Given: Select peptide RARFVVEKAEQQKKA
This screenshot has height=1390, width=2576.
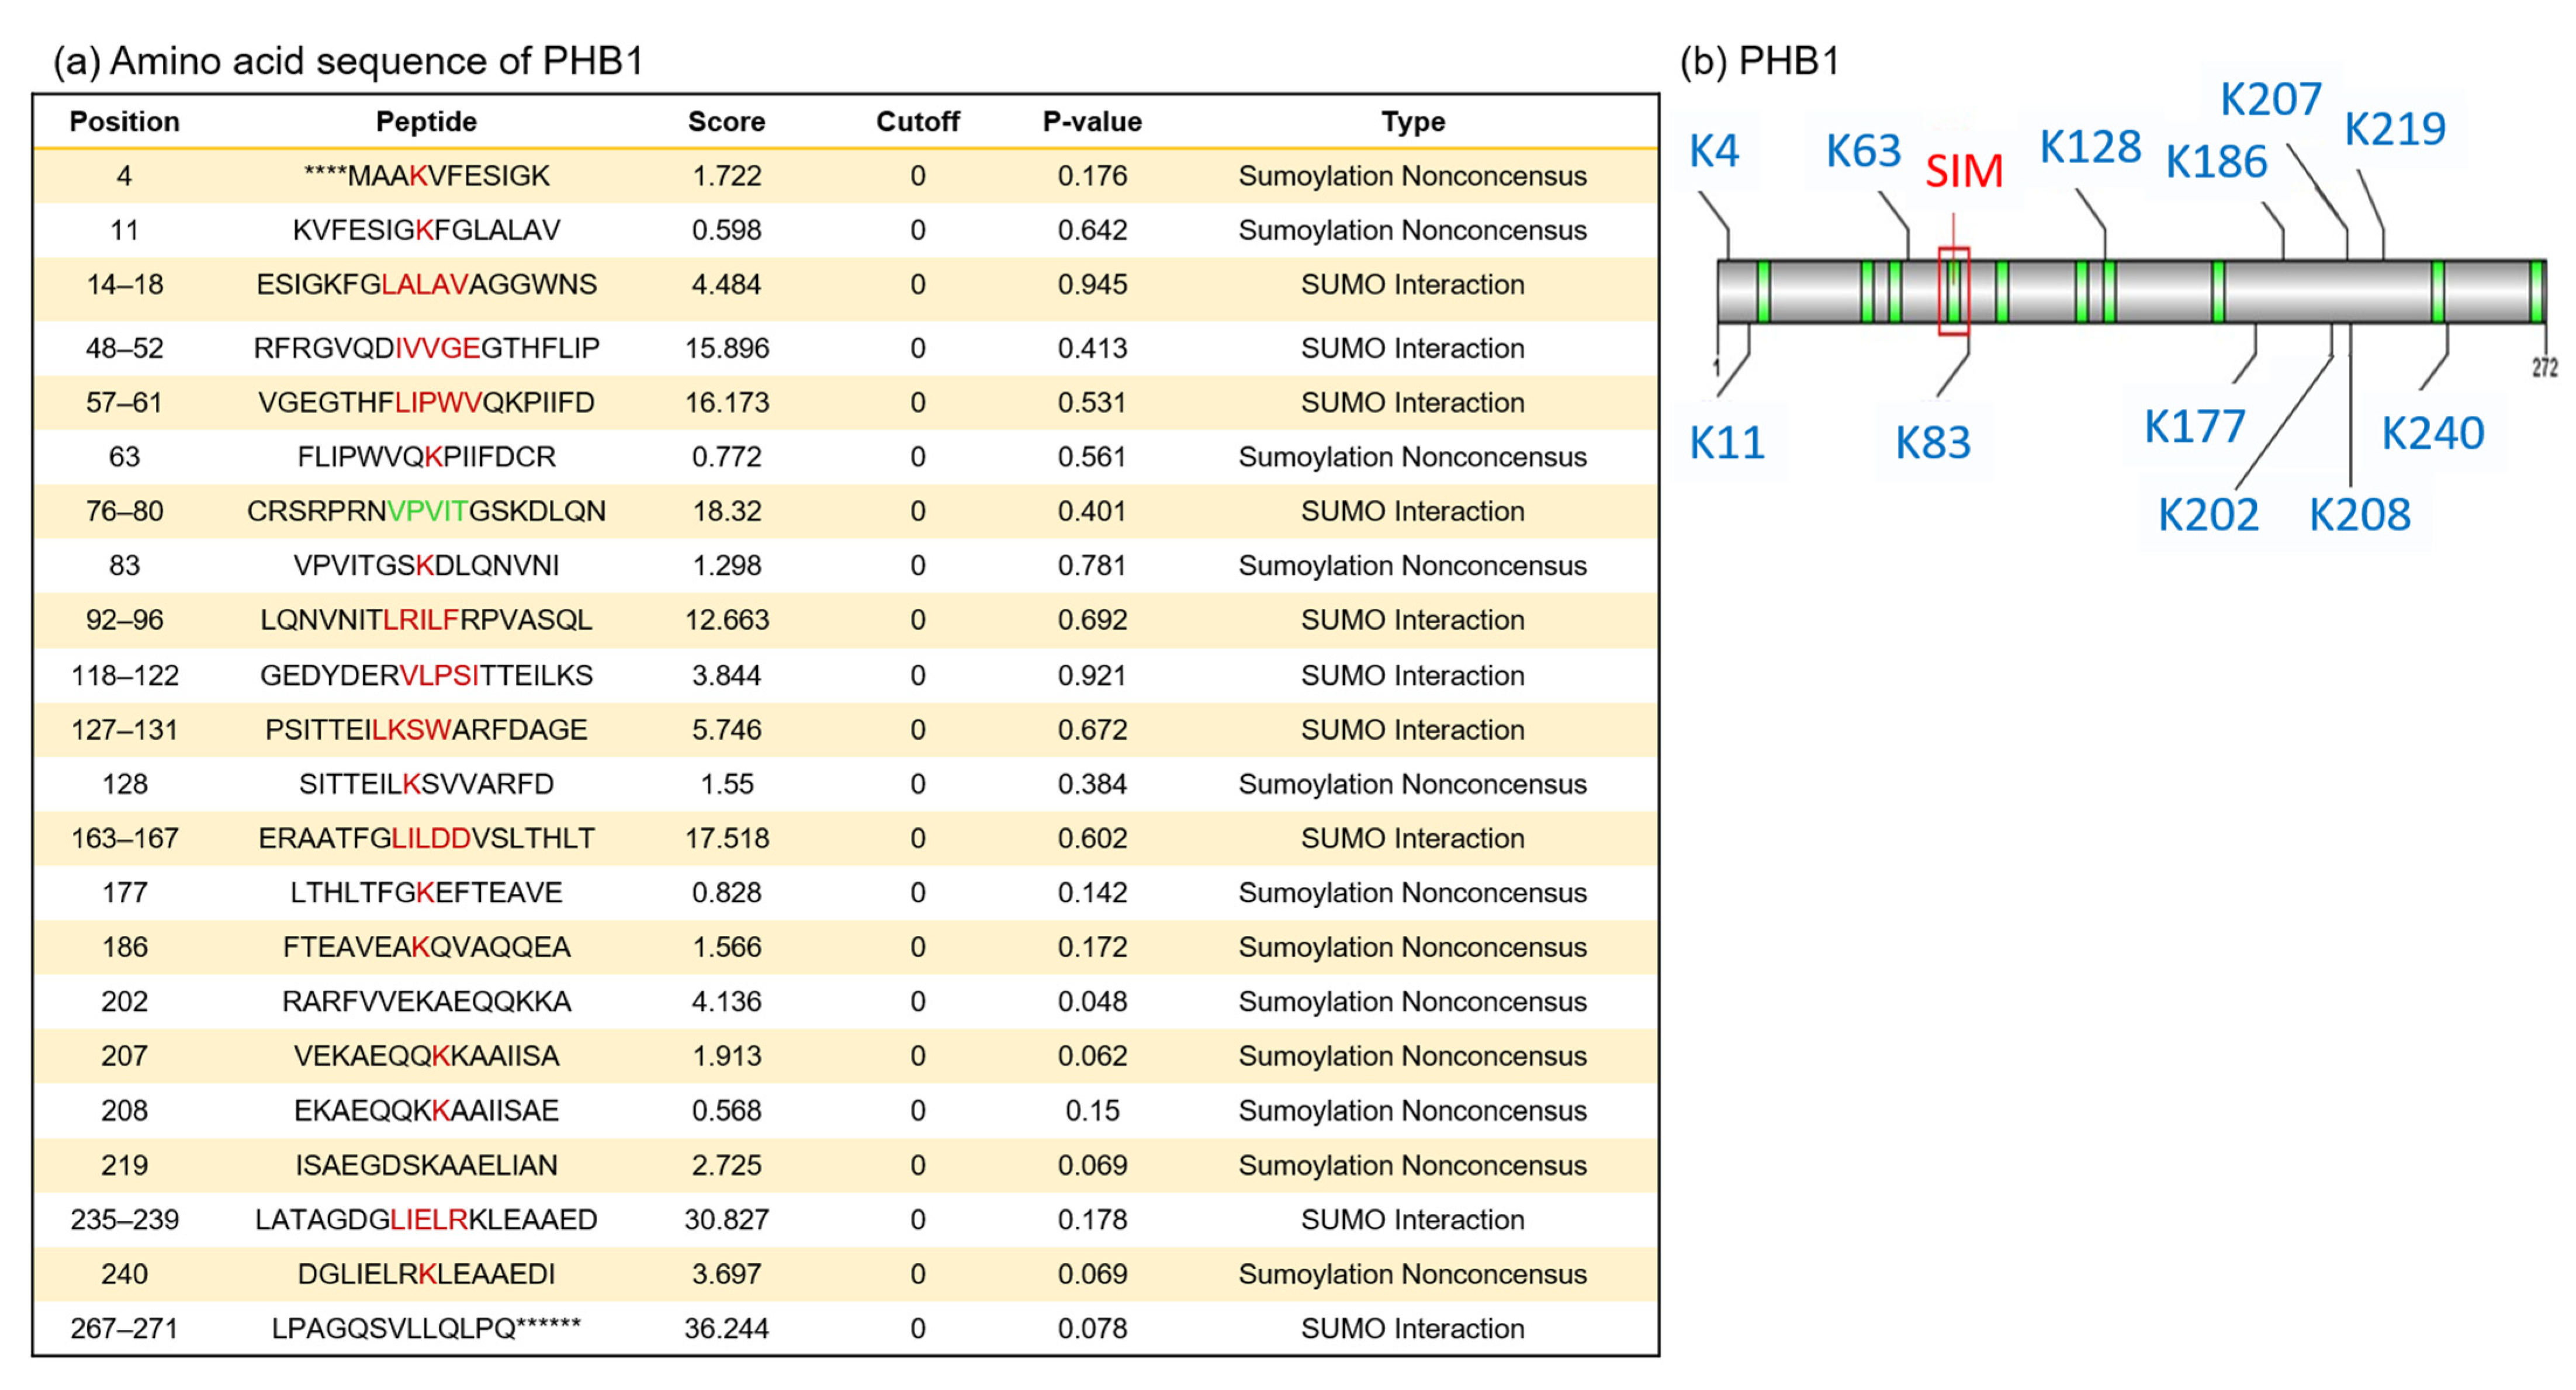Looking at the screenshot, I should pyautogui.click(x=426, y=1001).
